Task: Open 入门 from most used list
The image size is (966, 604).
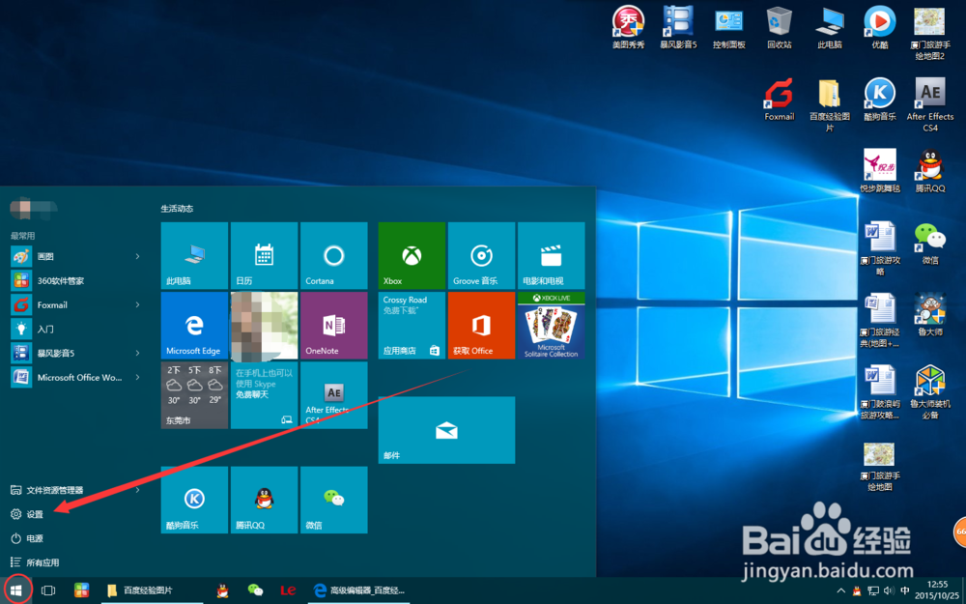Action: [x=77, y=330]
